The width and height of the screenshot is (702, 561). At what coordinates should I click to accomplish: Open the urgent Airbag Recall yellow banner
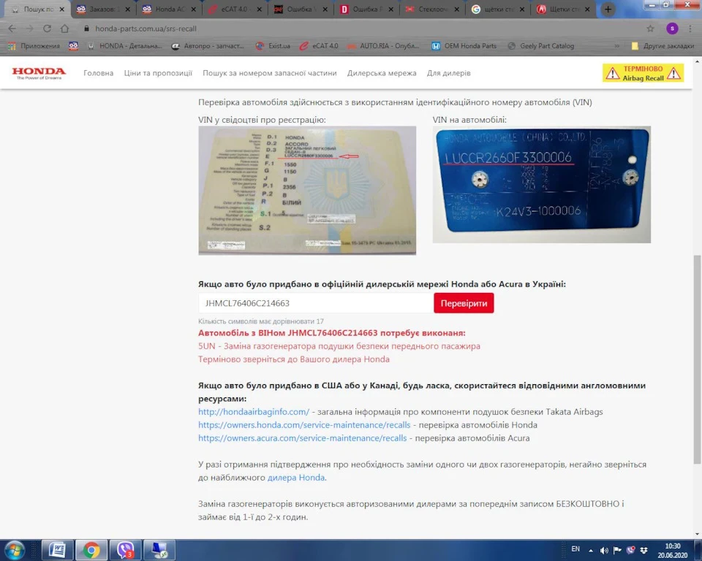pos(643,73)
